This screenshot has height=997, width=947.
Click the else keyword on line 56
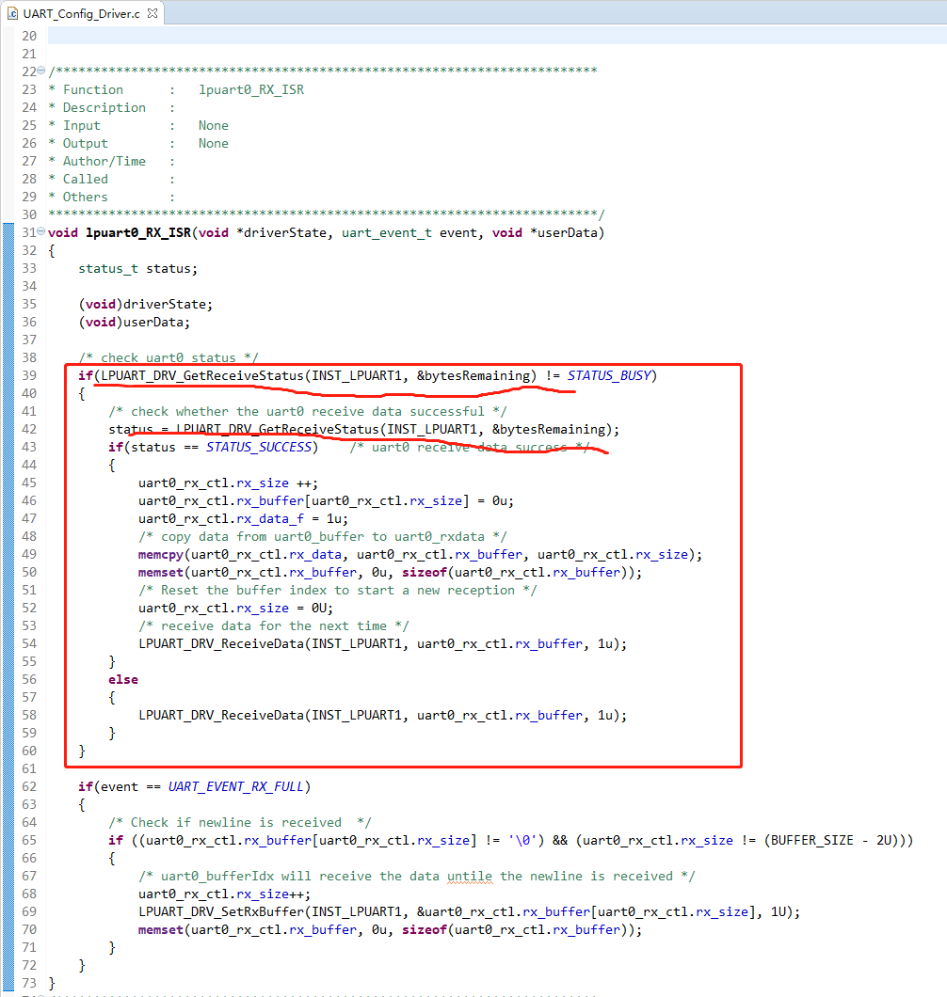coord(123,679)
